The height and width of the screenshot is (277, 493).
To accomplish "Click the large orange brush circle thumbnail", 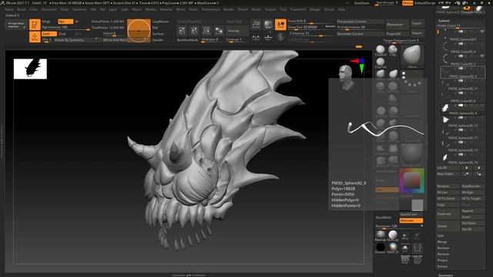I will [139, 31].
